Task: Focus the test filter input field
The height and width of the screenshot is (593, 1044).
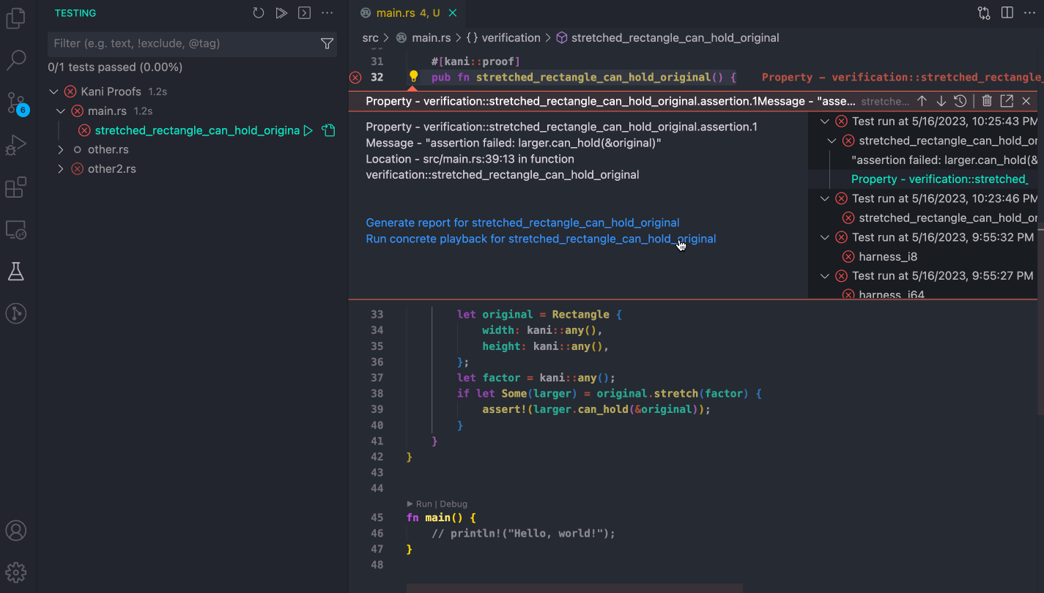Action: click(x=185, y=44)
